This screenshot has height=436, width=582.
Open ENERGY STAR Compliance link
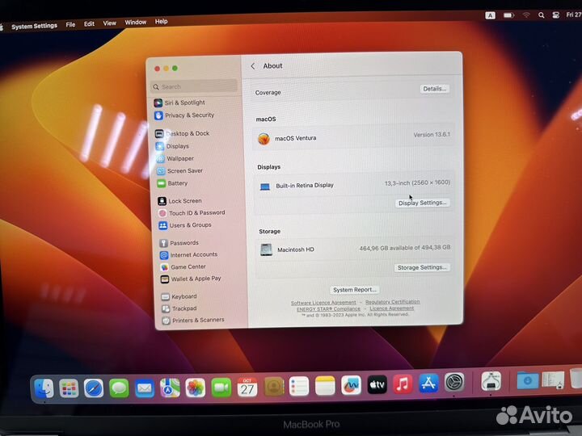pyautogui.click(x=328, y=308)
